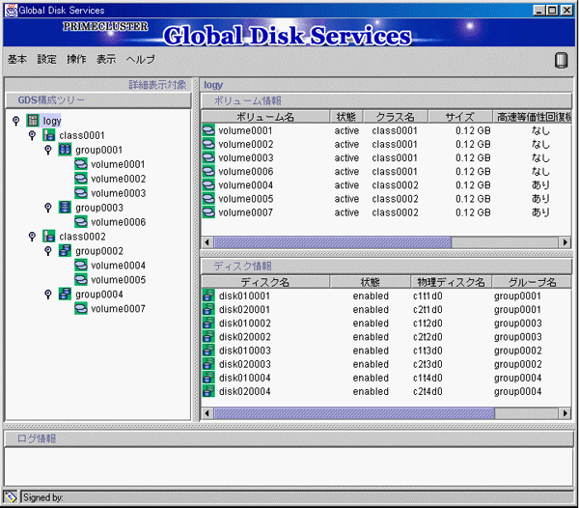Click the クラス名 column header
This screenshot has width=579, height=508.
395,117
